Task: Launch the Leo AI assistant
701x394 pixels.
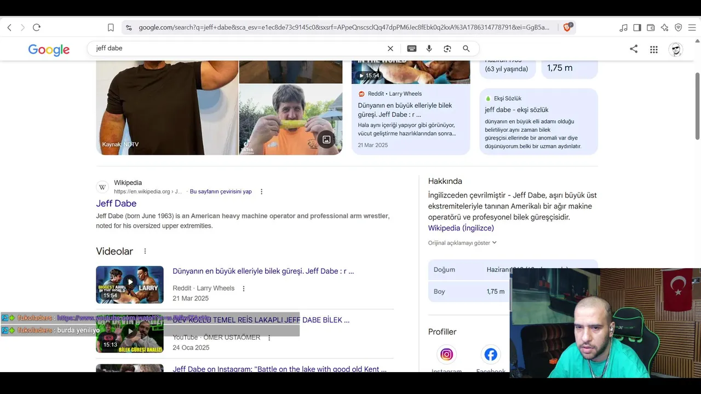Action: point(664,27)
